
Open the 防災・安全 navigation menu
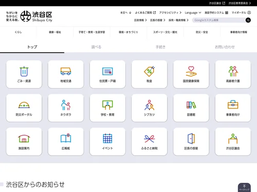tap(202, 32)
